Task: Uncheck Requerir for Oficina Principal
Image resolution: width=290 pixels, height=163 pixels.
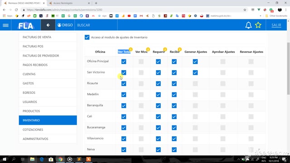Action: pyautogui.click(x=158, y=62)
